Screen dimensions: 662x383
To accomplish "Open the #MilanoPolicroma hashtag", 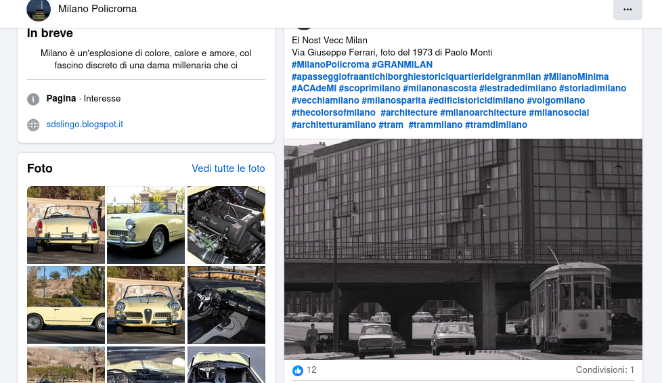I will (x=330, y=64).
